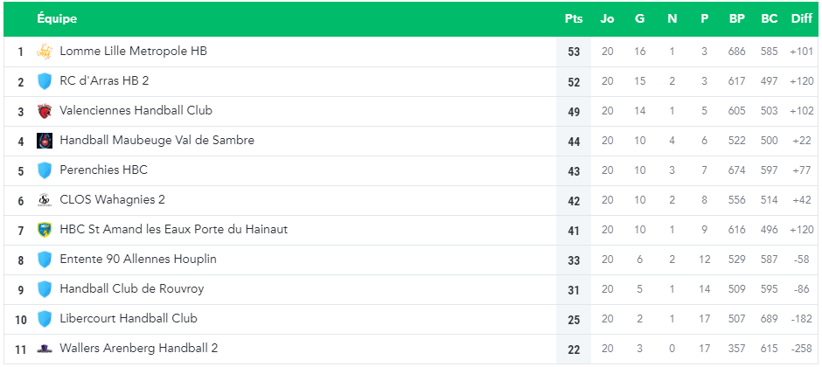Click the Perenchies HBC shield icon
This screenshot has width=822, height=367.
45,170
